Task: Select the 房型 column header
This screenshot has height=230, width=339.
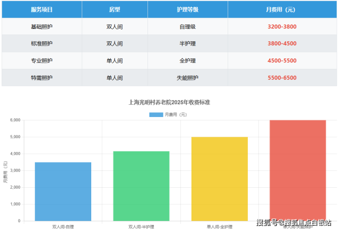Action: click(115, 9)
